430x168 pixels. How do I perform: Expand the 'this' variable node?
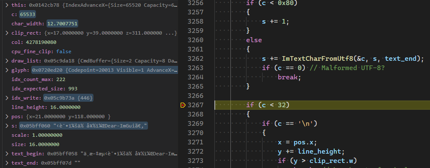[7, 5]
